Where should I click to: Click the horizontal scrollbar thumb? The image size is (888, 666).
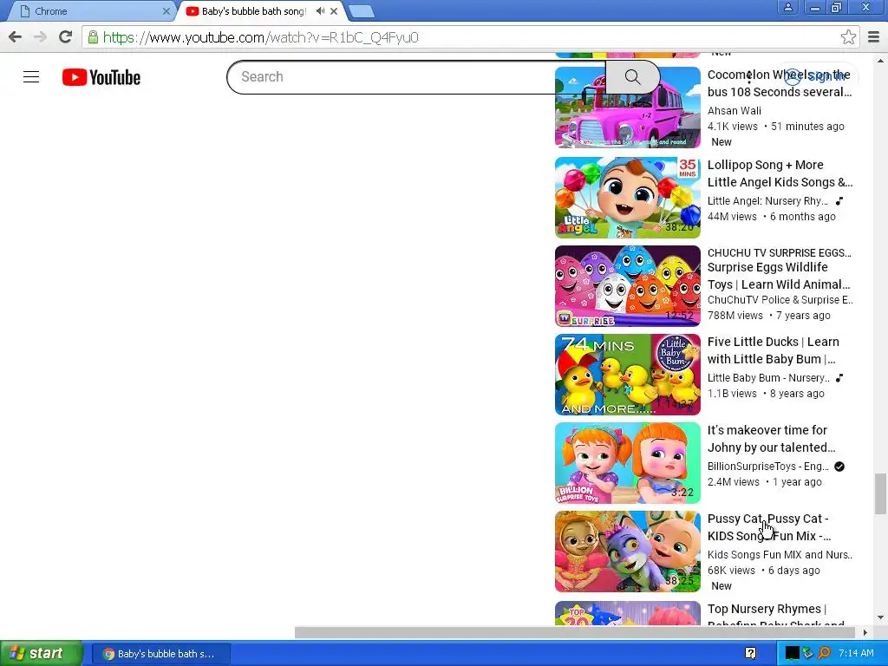coord(575,632)
